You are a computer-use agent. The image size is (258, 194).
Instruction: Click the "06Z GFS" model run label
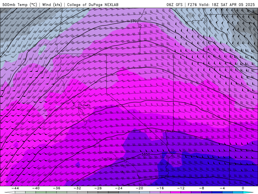[x=174, y=5]
